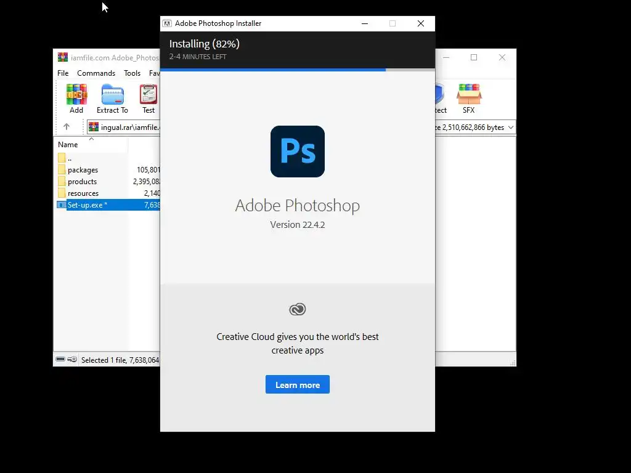The width and height of the screenshot is (631, 473).
Task: Click the WinRAR title bar icon
Action: (63, 57)
